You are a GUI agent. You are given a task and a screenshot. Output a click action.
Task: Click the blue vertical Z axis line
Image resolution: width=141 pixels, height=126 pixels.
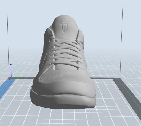(11, 71)
